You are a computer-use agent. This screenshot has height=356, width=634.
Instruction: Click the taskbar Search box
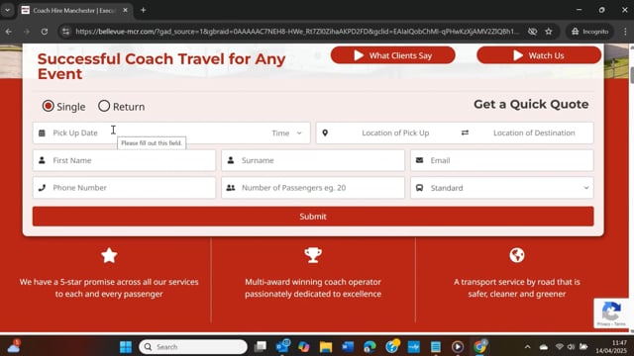click(x=193, y=347)
